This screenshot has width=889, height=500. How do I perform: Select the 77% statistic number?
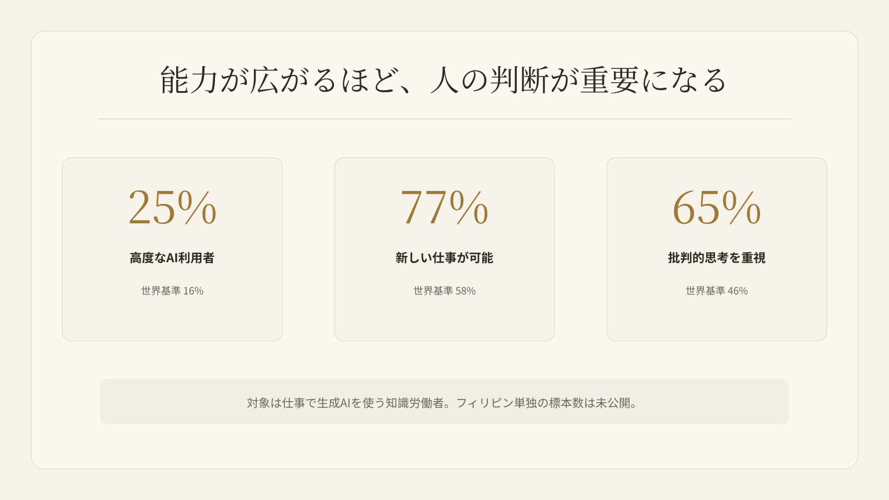444,207
